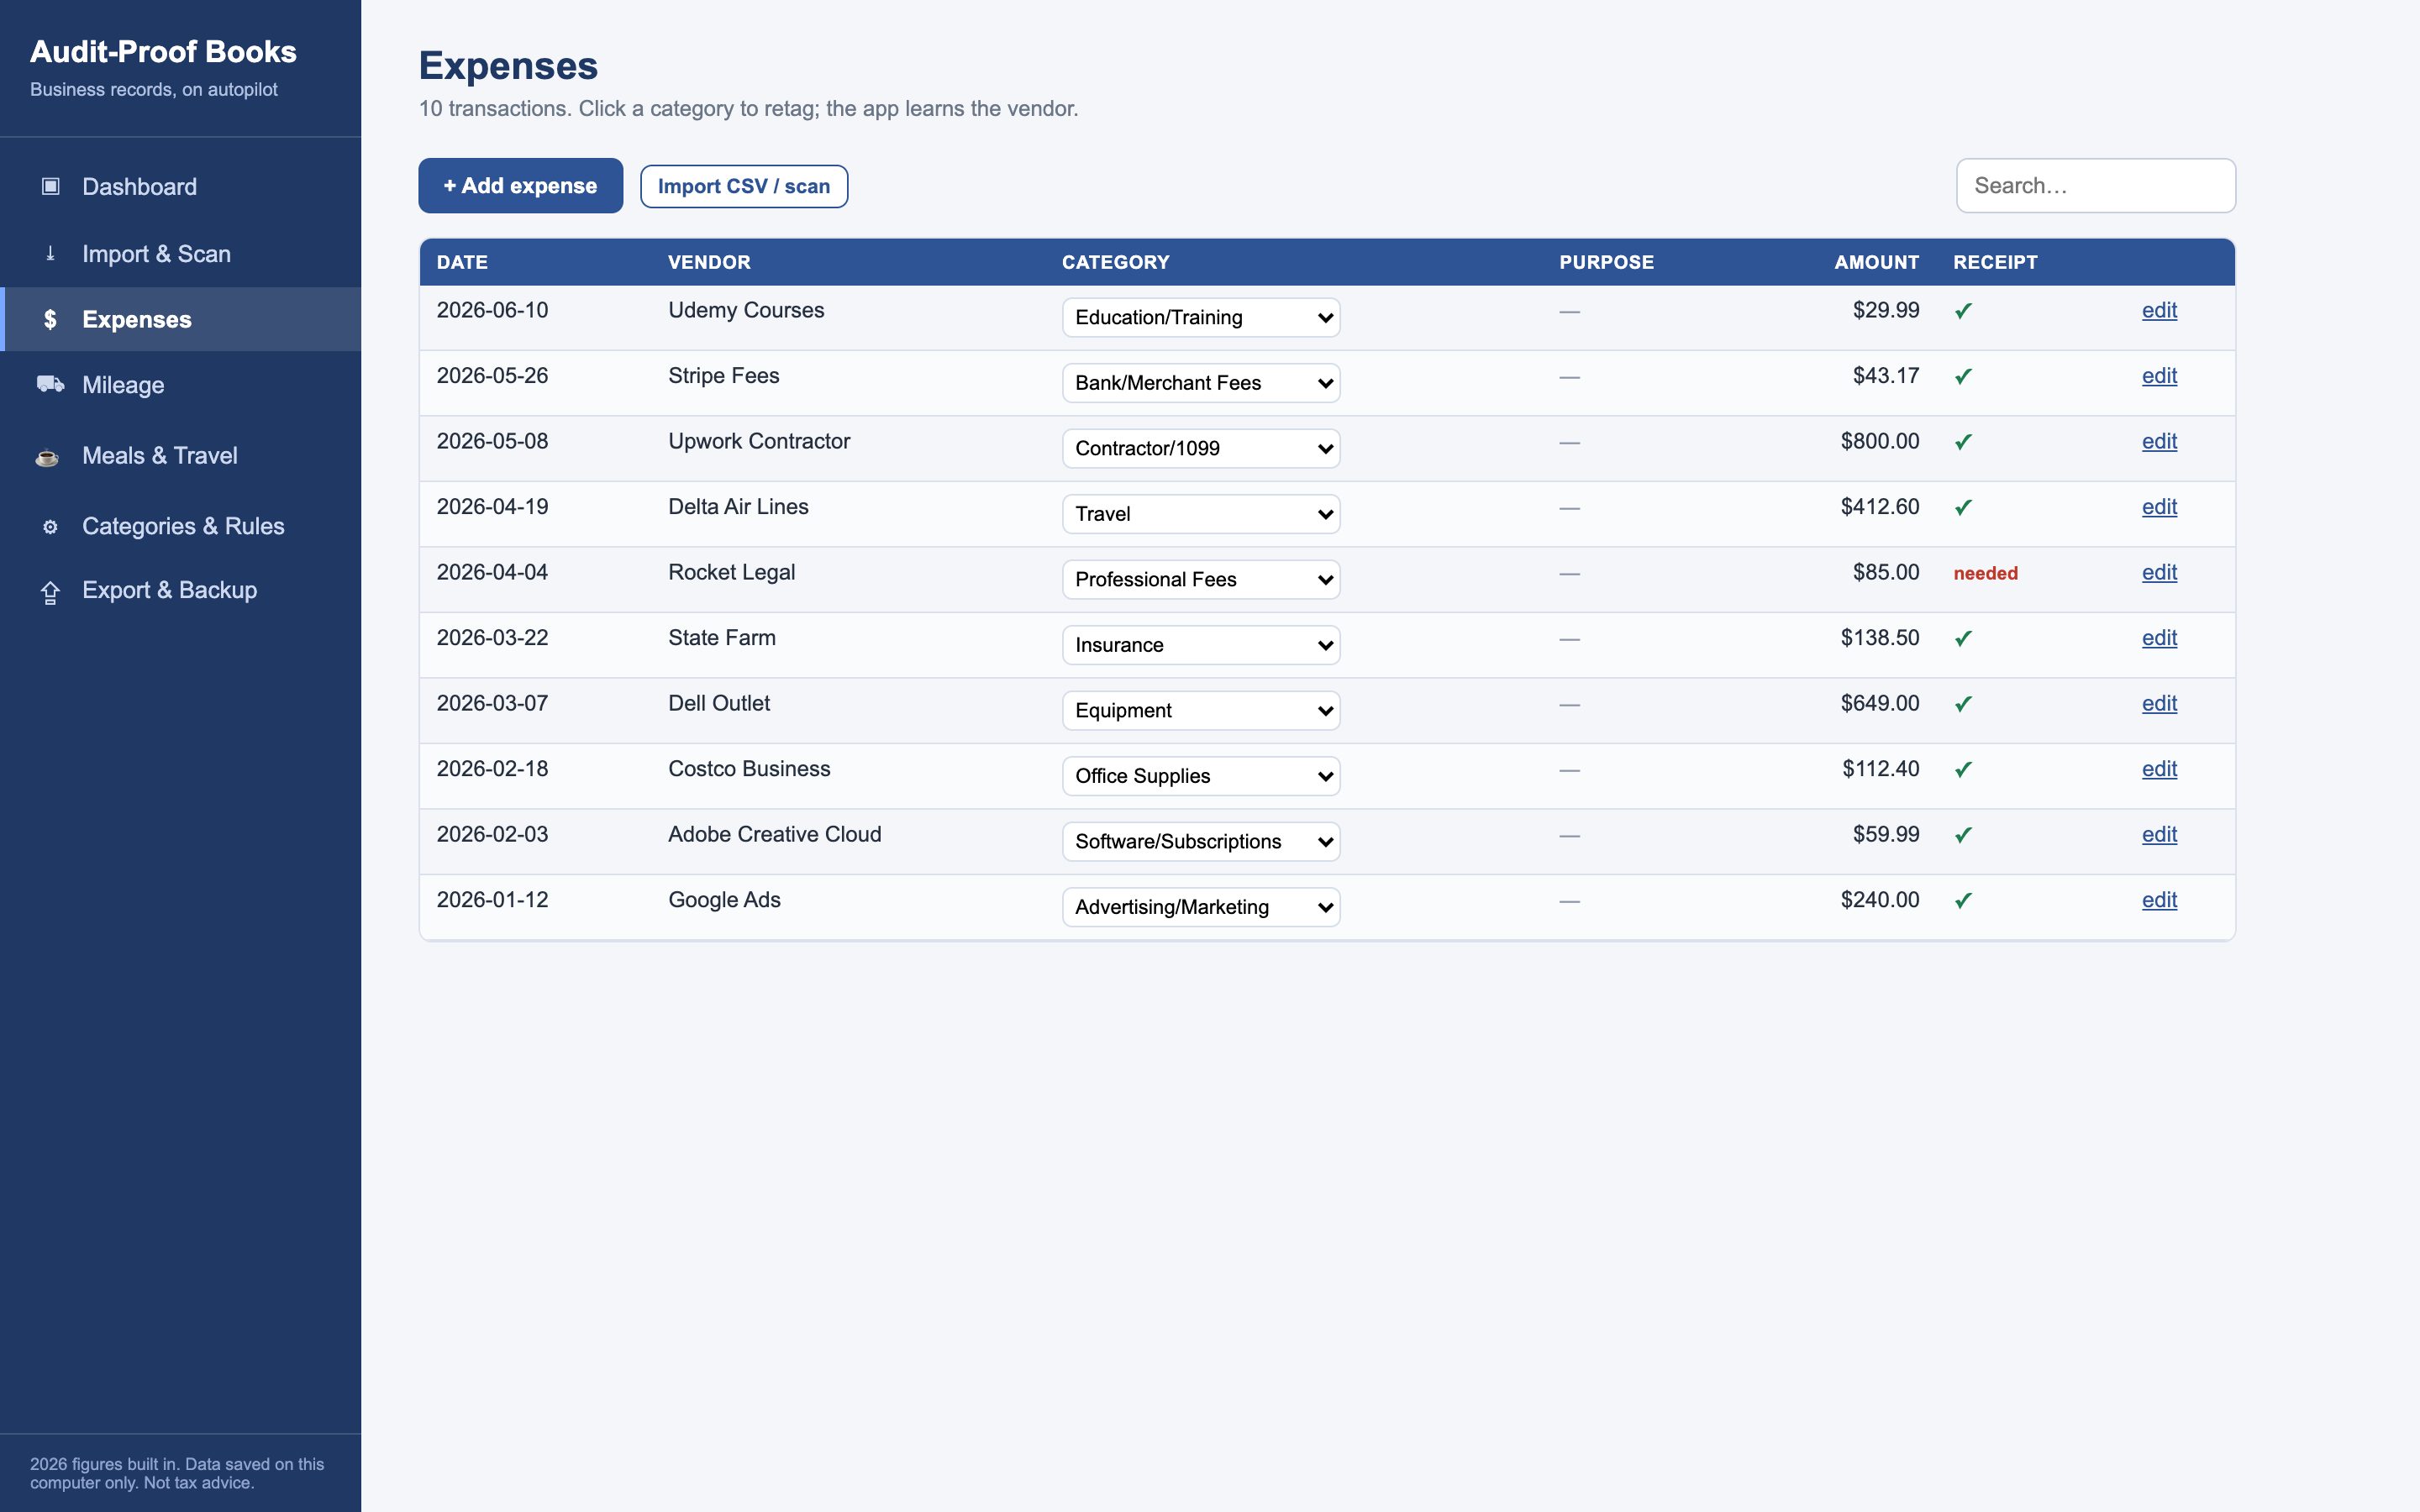This screenshot has width=2420, height=1512.
Task: Open Bank/Merchant Fees category dropdown
Action: pyautogui.click(x=1201, y=383)
